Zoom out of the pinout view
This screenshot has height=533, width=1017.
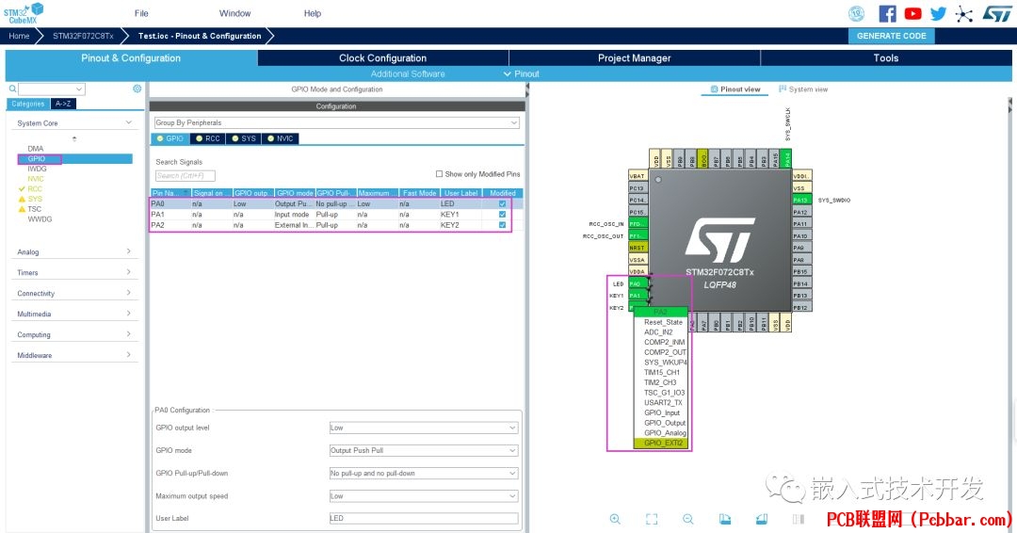click(x=688, y=519)
